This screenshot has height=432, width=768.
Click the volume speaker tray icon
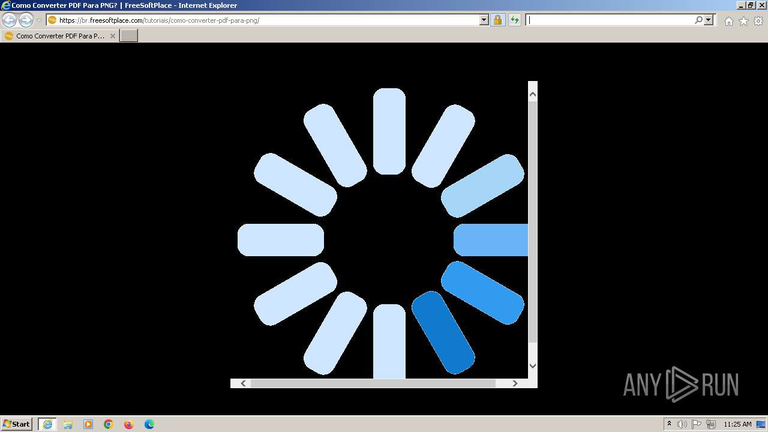point(682,424)
